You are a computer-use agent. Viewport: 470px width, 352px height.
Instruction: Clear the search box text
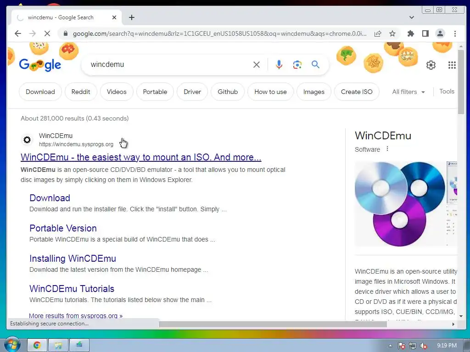click(x=256, y=64)
